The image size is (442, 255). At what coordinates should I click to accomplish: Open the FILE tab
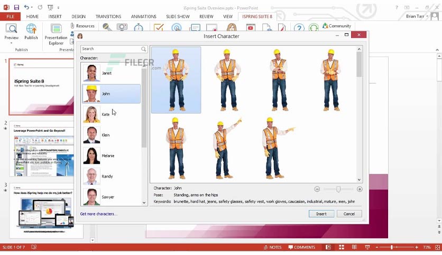[10, 16]
